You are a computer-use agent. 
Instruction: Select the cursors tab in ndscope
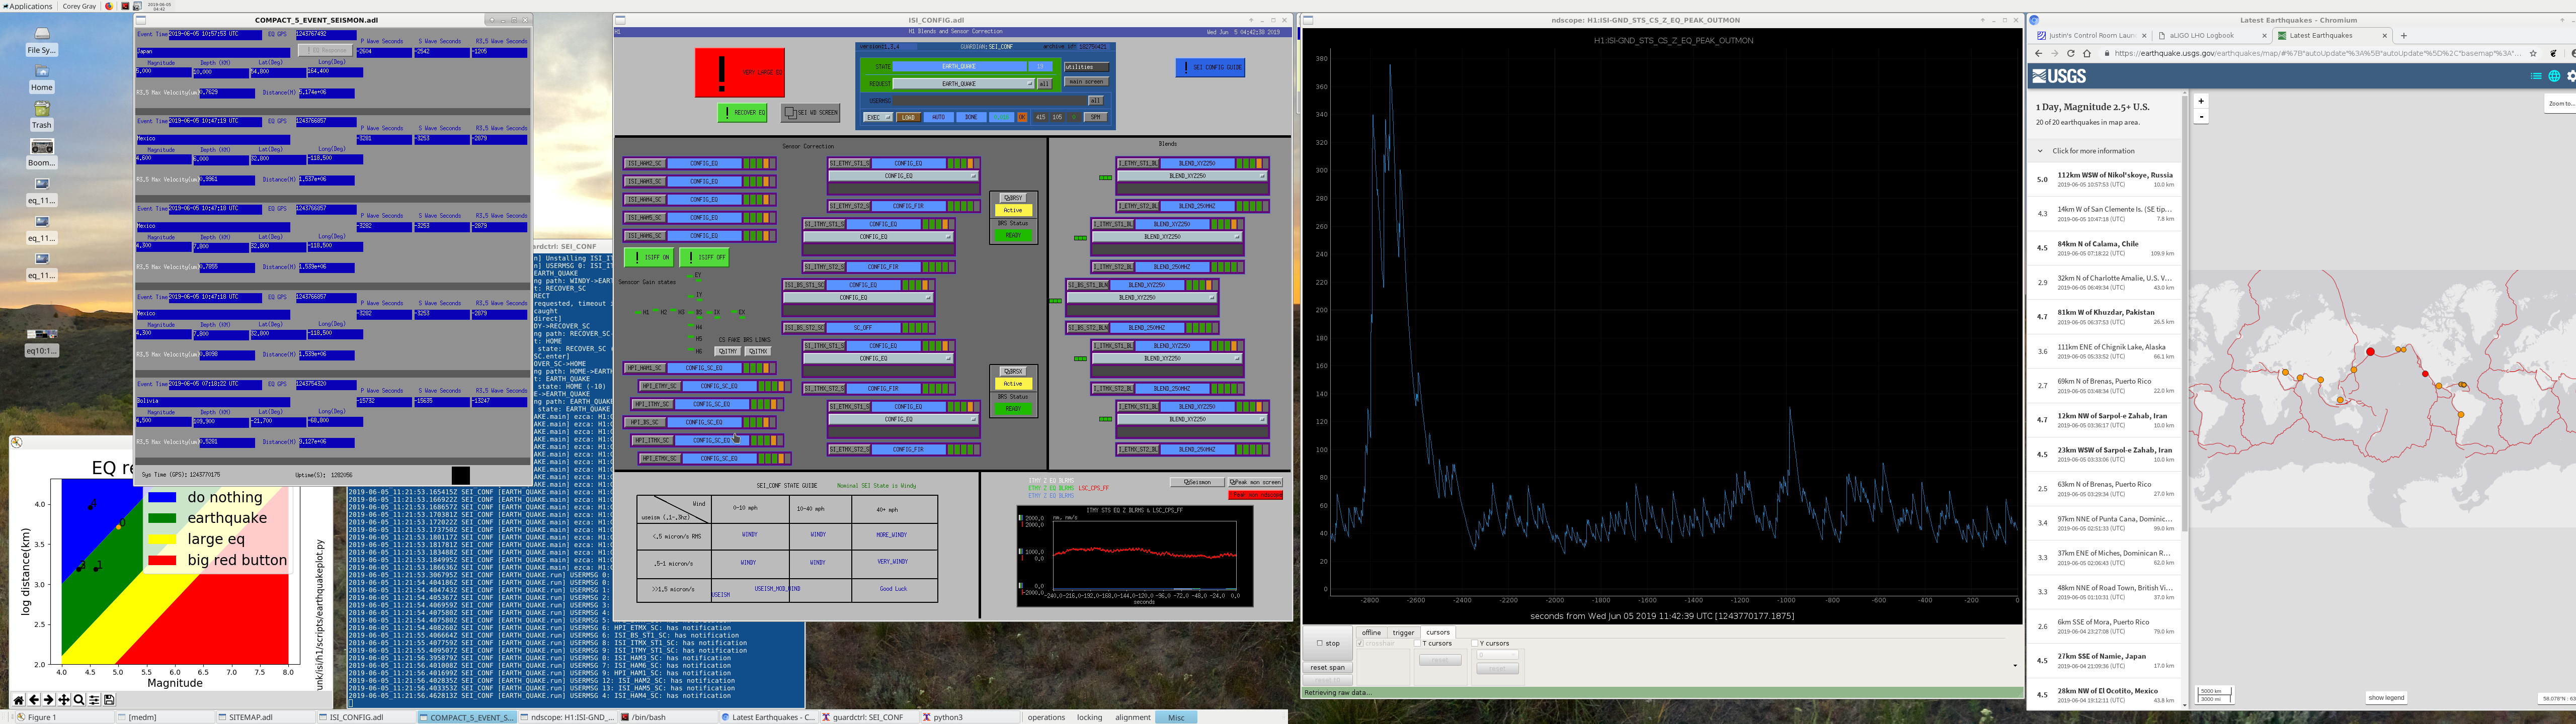click(1438, 632)
